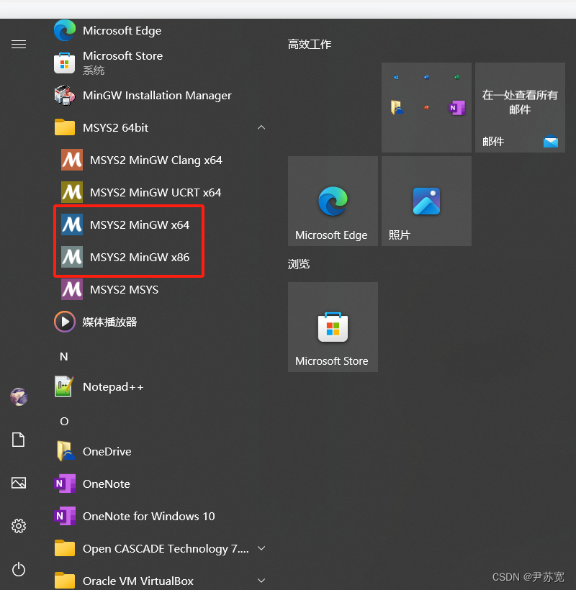Expand Open CASCADE Technology group
The image size is (576, 590).
click(x=261, y=548)
